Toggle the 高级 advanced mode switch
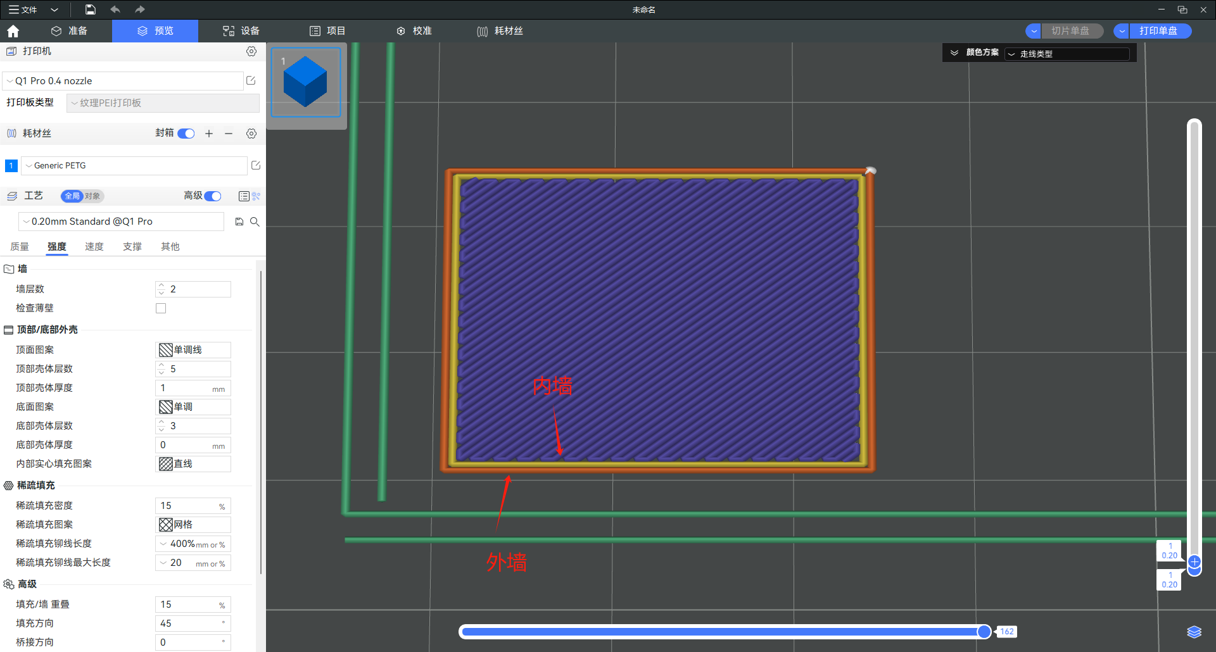Image resolution: width=1216 pixels, height=652 pixels. (213, 196)
